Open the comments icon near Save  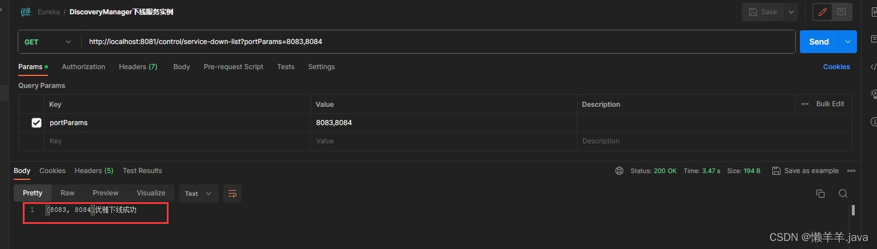pyautogui.click(x=842, y=12)
